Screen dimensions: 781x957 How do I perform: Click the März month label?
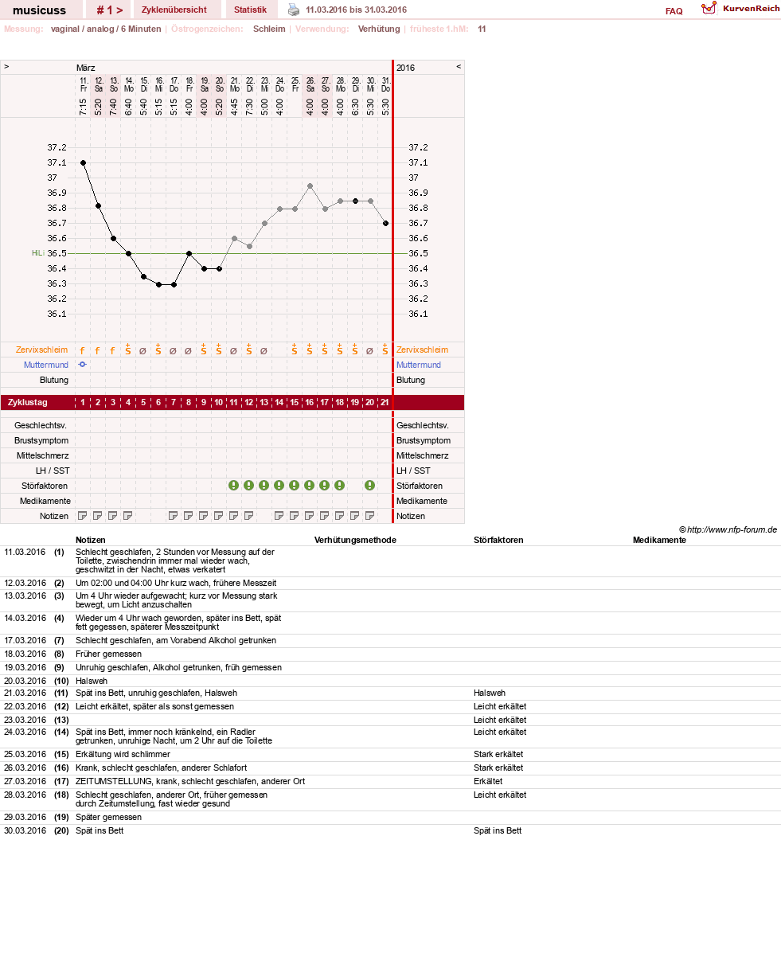coord(86,68)
